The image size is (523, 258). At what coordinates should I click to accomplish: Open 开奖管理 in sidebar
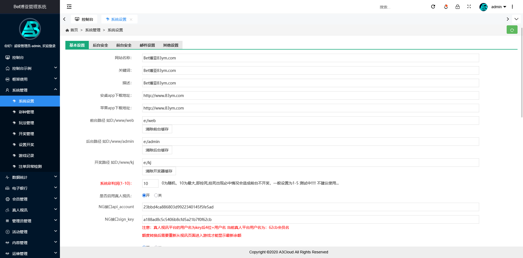pos(30,134)
